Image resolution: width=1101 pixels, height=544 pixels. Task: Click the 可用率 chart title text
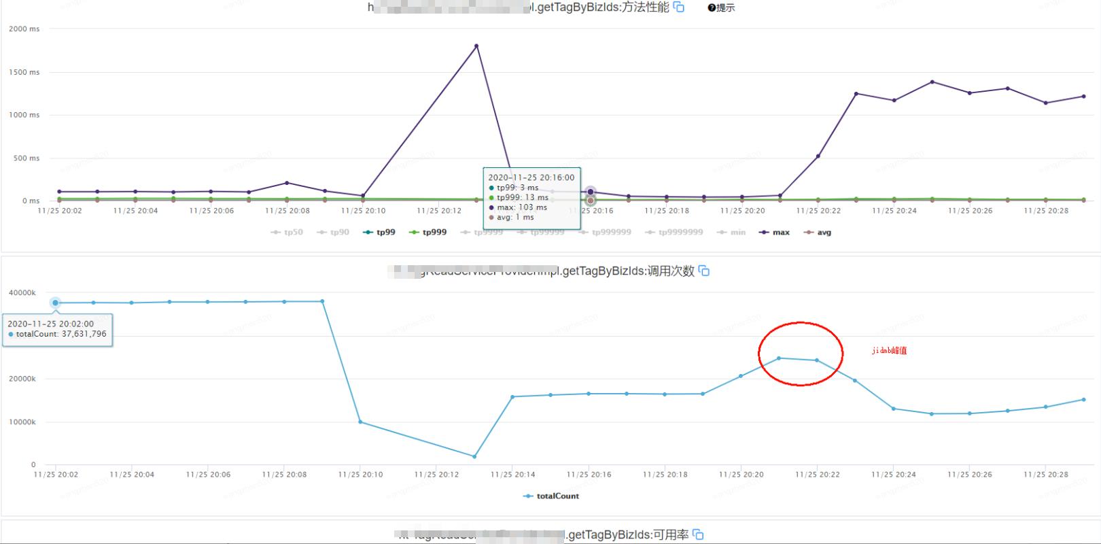pos(542,535)
